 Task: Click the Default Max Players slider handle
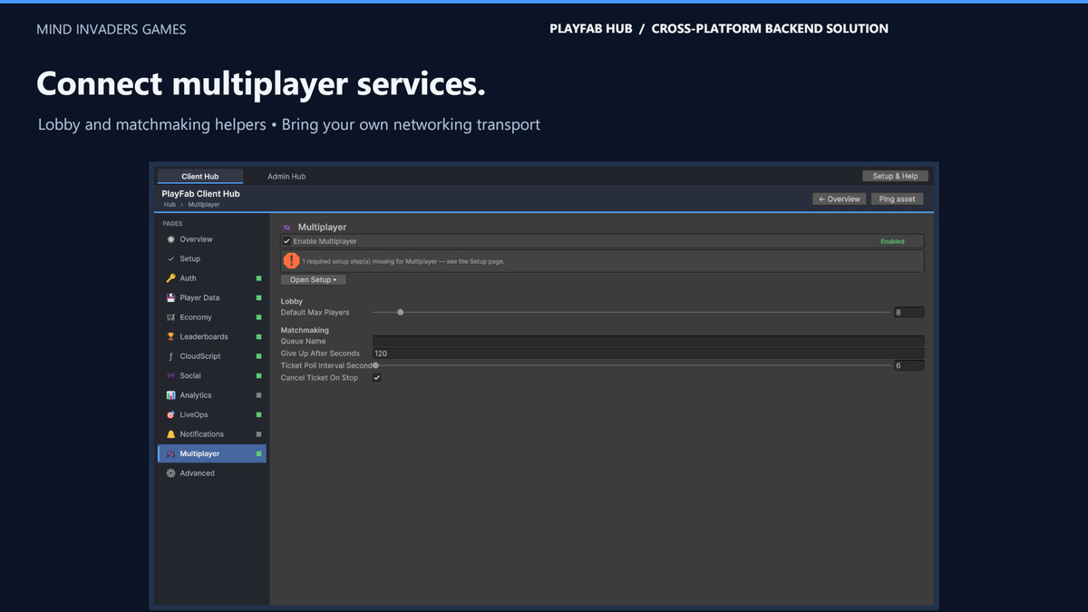coord(400,312)
